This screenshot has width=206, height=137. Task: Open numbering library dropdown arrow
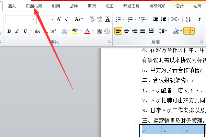point(136,20)
